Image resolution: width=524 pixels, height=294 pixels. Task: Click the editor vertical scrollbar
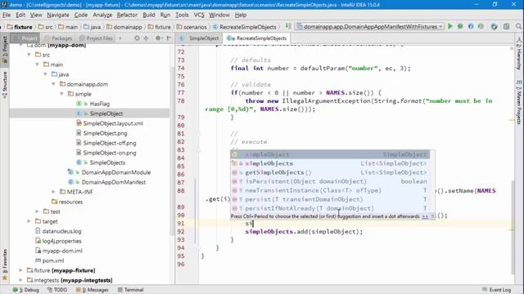[513, 227]
